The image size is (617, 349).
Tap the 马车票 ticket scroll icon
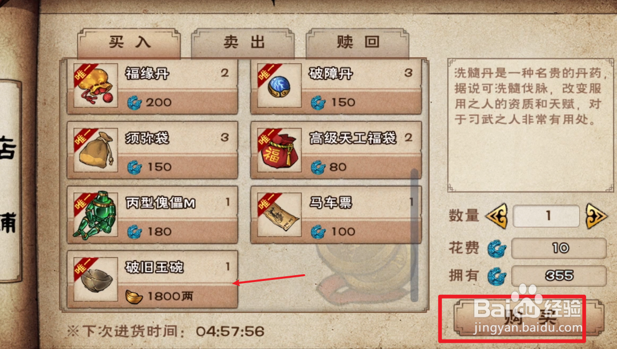(x=279, y=215)
